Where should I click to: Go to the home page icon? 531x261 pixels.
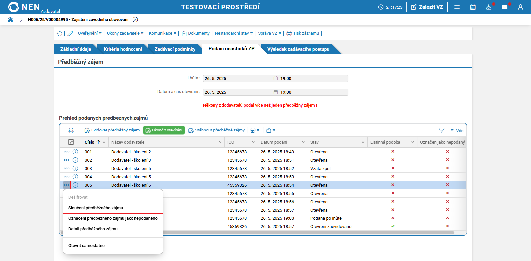coord(10,20)
